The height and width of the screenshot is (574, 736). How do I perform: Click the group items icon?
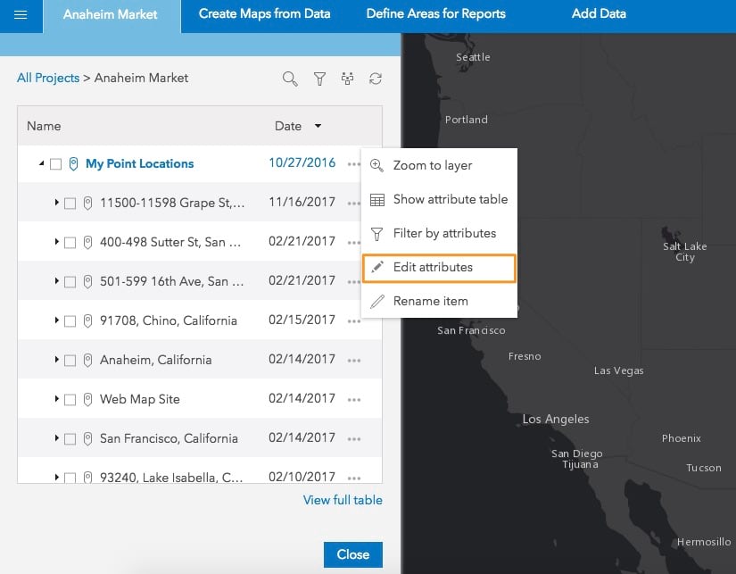point(348,79)
